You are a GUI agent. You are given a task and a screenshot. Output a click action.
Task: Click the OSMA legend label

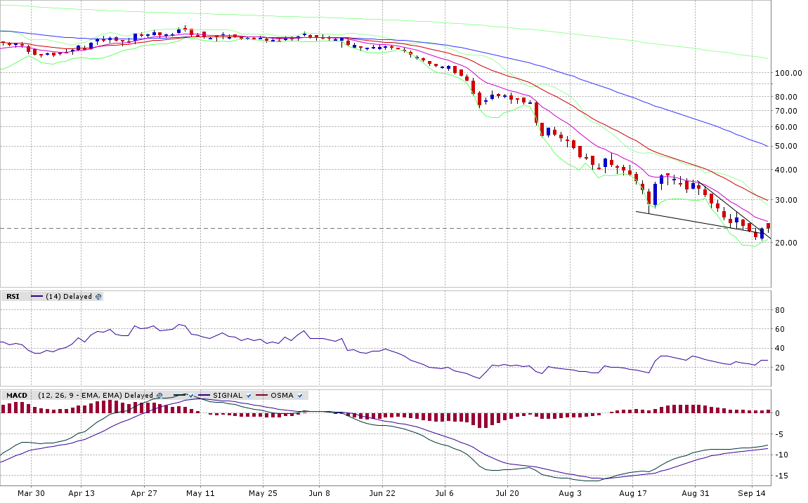[282, 396]
